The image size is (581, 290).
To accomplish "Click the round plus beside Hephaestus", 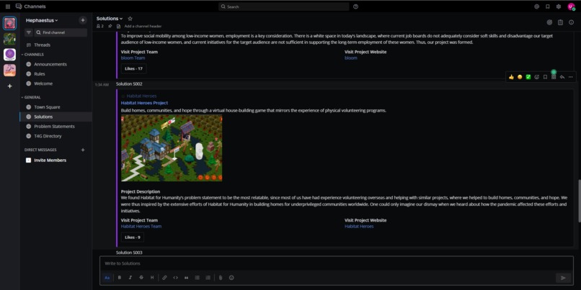I will pyautogui.click(x=83, y=20).
